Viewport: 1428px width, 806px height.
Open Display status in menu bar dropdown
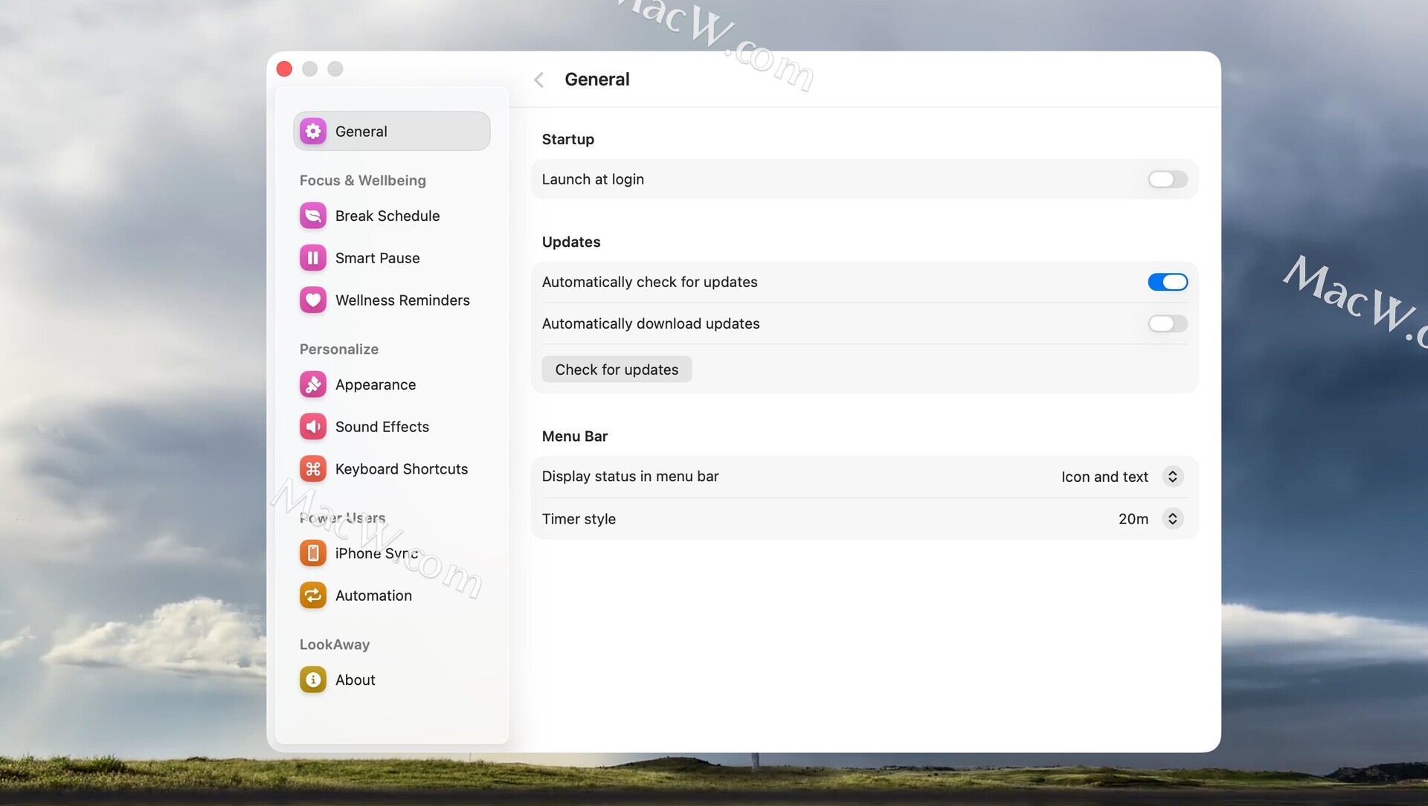tap(1172, 477)
